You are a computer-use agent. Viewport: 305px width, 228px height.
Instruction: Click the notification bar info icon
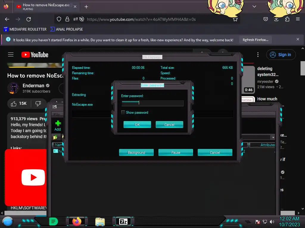[8, 39]
